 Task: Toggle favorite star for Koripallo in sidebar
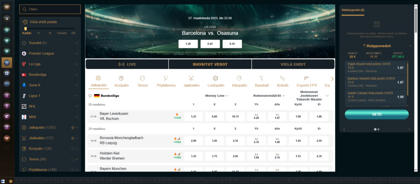point(73,148)
